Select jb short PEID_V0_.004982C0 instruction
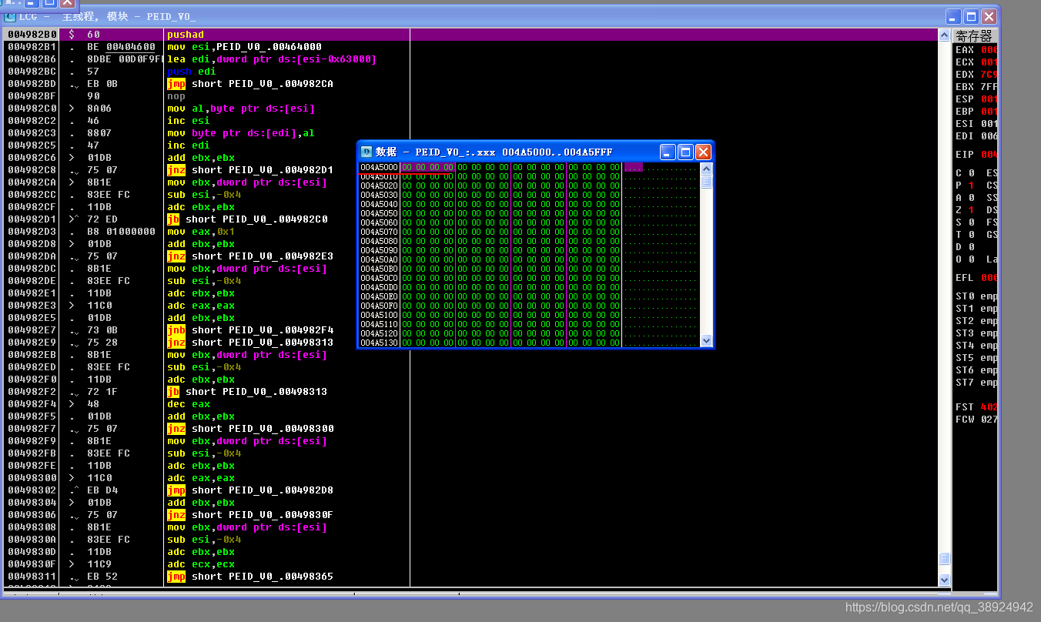 (247, 219)
